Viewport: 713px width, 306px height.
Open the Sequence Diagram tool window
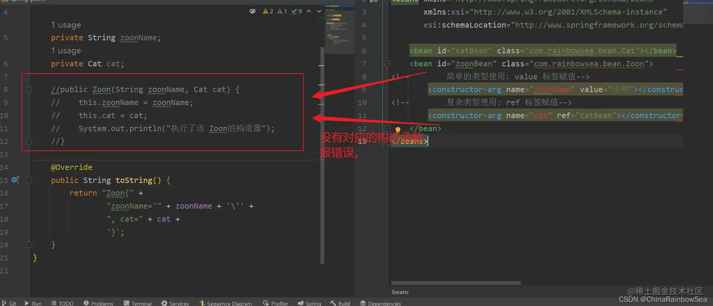click(225, 303)
